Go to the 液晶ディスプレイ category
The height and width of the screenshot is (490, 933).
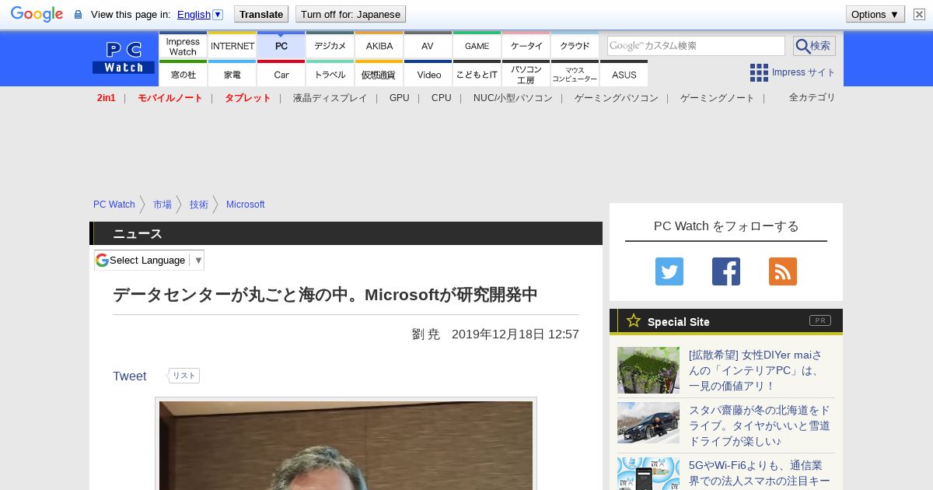(x=330, y=98)
